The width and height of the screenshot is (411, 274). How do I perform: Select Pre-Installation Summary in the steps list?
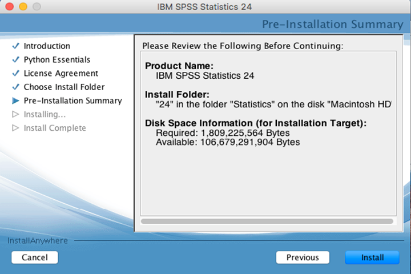click(x=73, y=100)
